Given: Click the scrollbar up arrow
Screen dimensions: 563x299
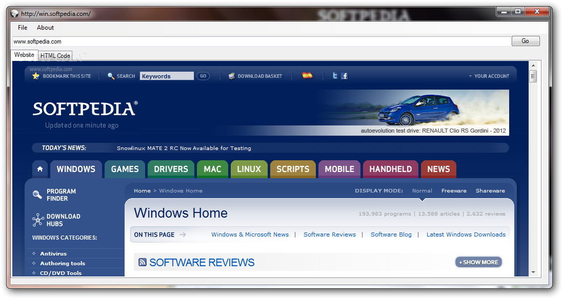Looking at the screenshot, I should point(533,66).
